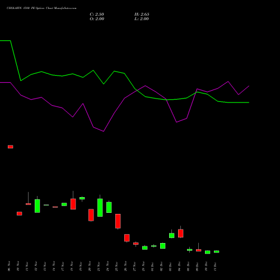The width and height of the screenshot is (280, 280).
Task: Click the 06 Nov date label
Action: coord(9,266)
